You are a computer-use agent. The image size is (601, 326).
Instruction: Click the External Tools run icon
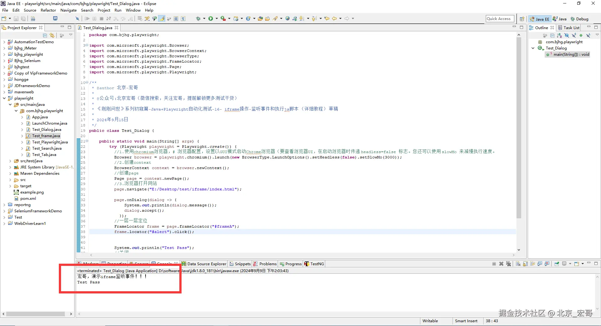coord(223,19)
